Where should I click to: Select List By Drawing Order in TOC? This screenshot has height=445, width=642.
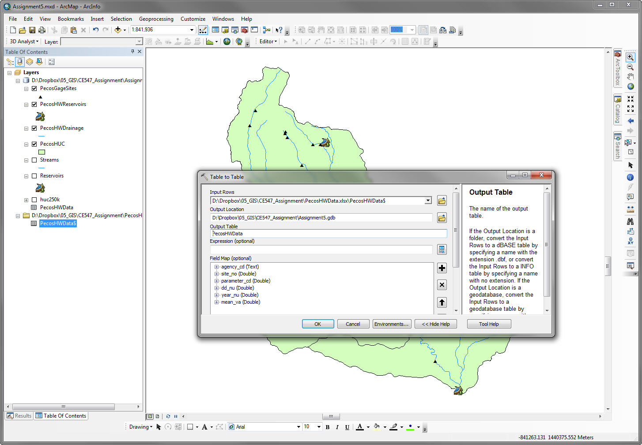[x=10, y=62]
